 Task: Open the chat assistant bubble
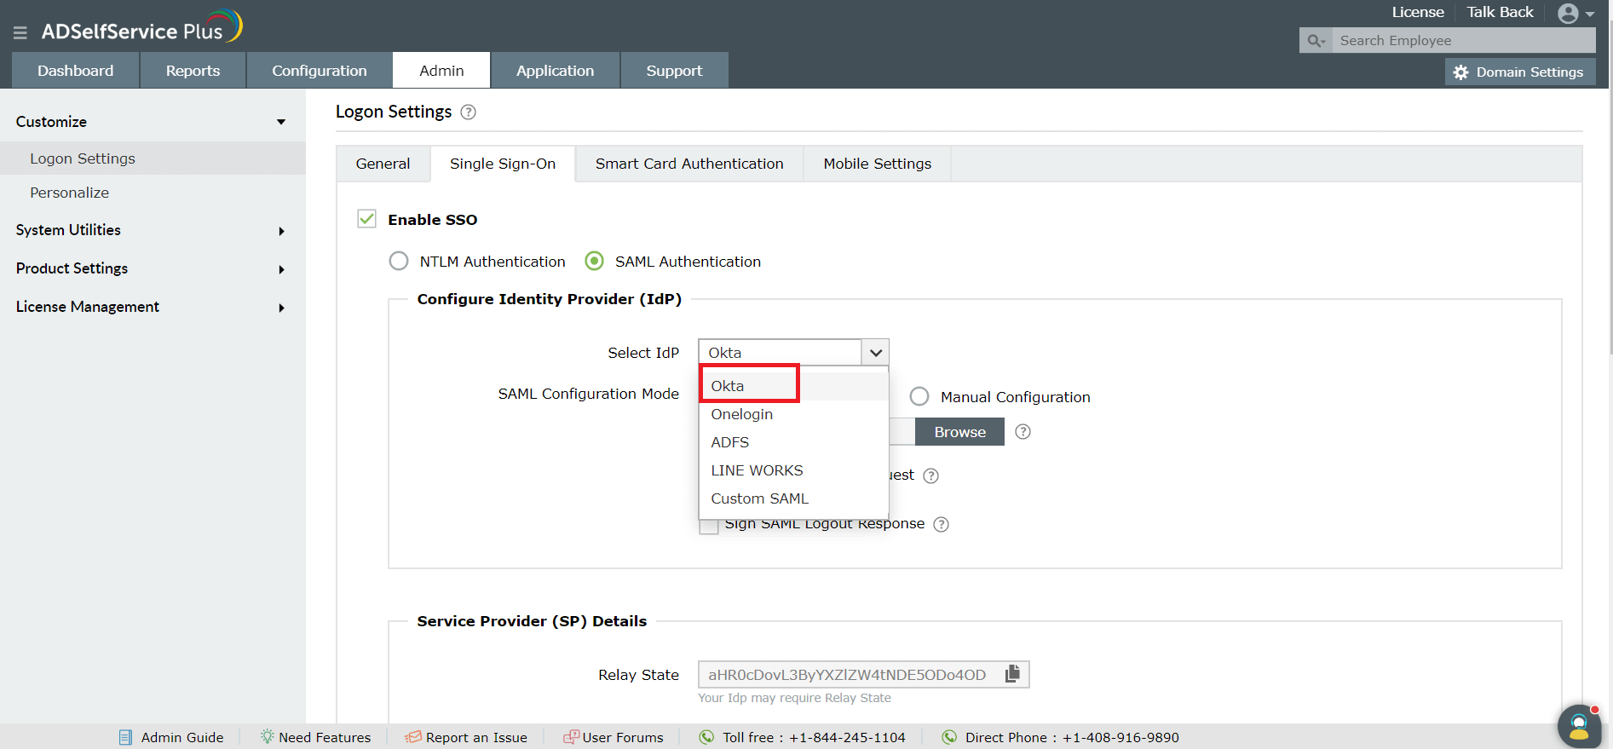(x=1579, y=726)
